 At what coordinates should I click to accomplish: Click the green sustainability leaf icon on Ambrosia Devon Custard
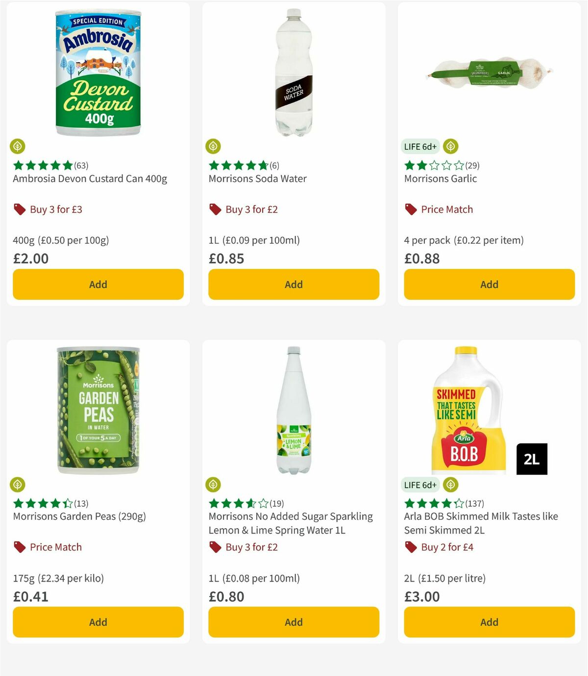(x=17, y=146)
